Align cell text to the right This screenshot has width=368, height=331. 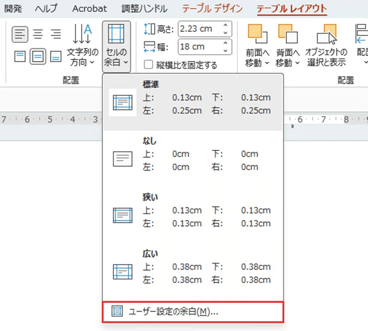pos(56,34)
